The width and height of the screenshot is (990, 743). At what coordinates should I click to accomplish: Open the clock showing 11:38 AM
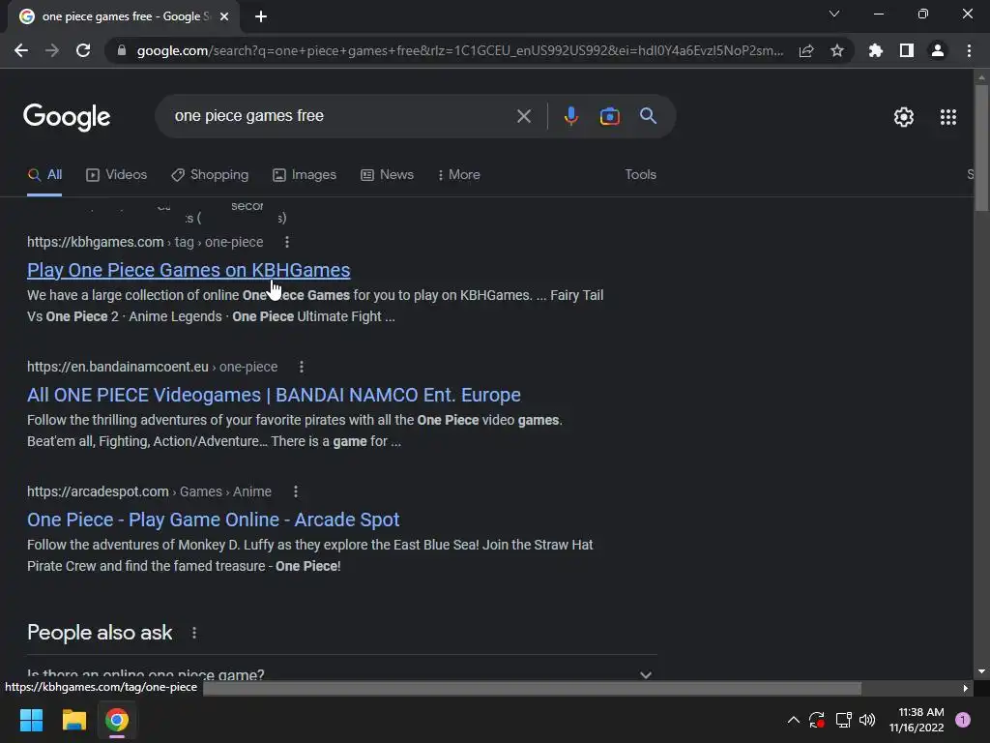pyautogui.click(x=917, y=720)
